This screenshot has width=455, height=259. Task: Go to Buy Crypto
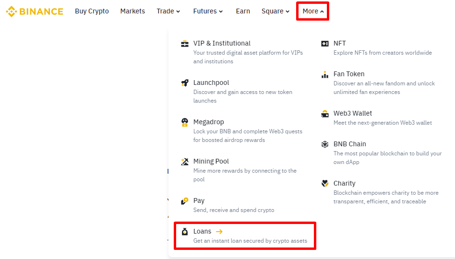92,11
